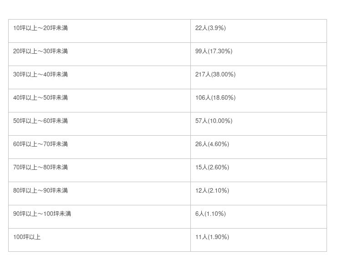Screen dimensions: 337x270
Task: Select the 15人(2.60%) value cell
Action: [212, 168]
